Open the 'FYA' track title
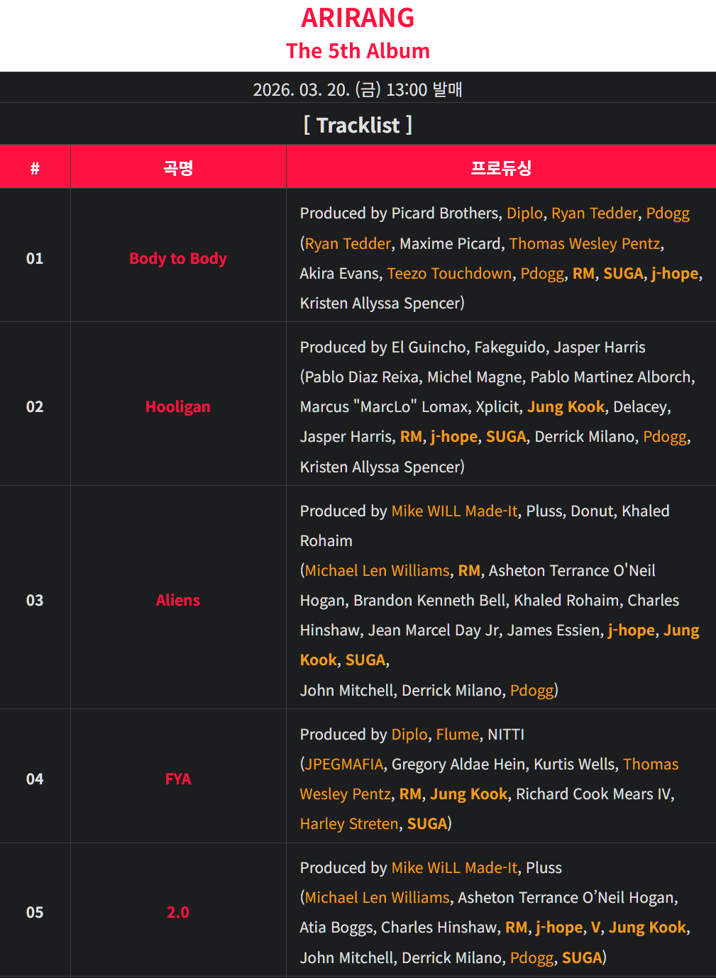 click(x=178, y=779)
